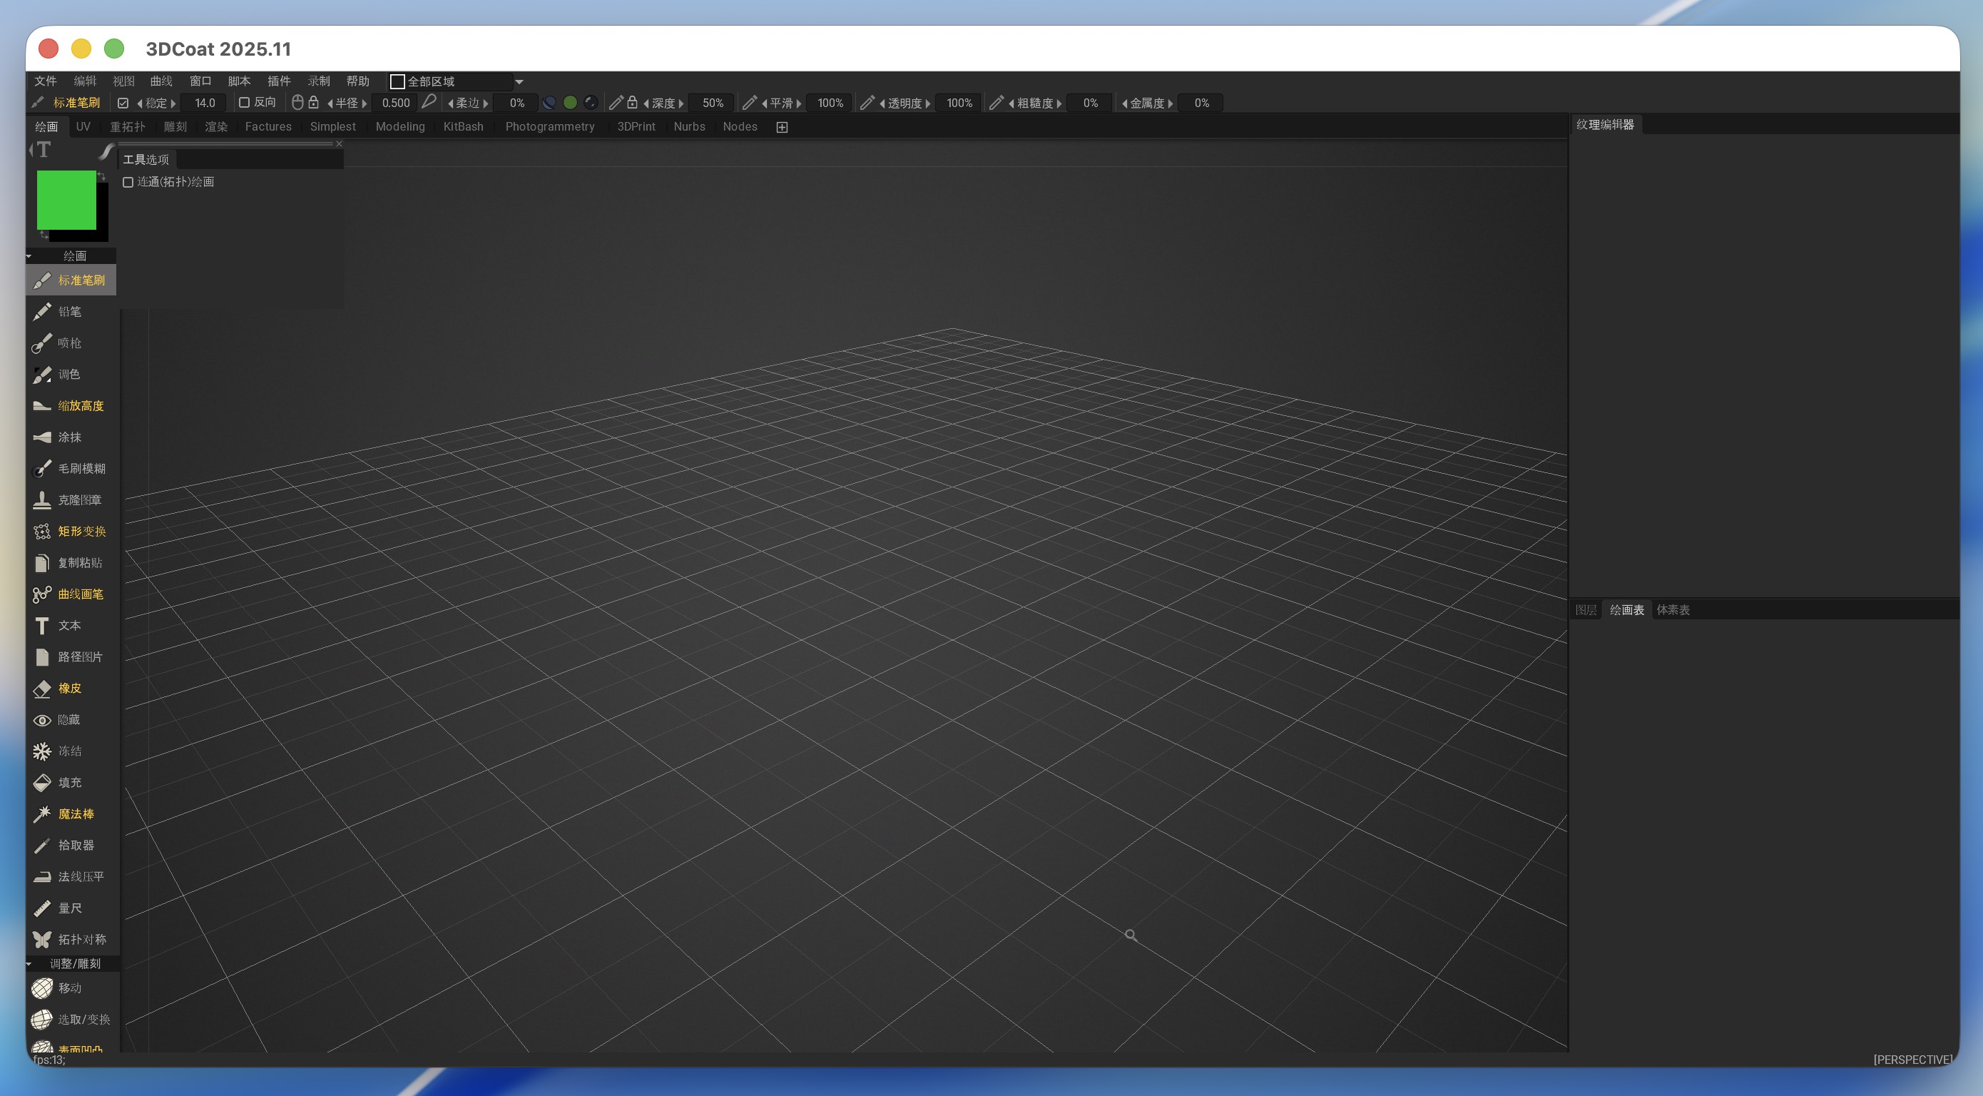Click the 拓扑对称 symmetry butterfly icon
The image size is (1983, 1096).
[42, 940]
